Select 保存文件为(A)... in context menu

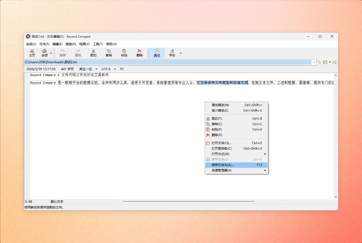[x=236, y=165]
